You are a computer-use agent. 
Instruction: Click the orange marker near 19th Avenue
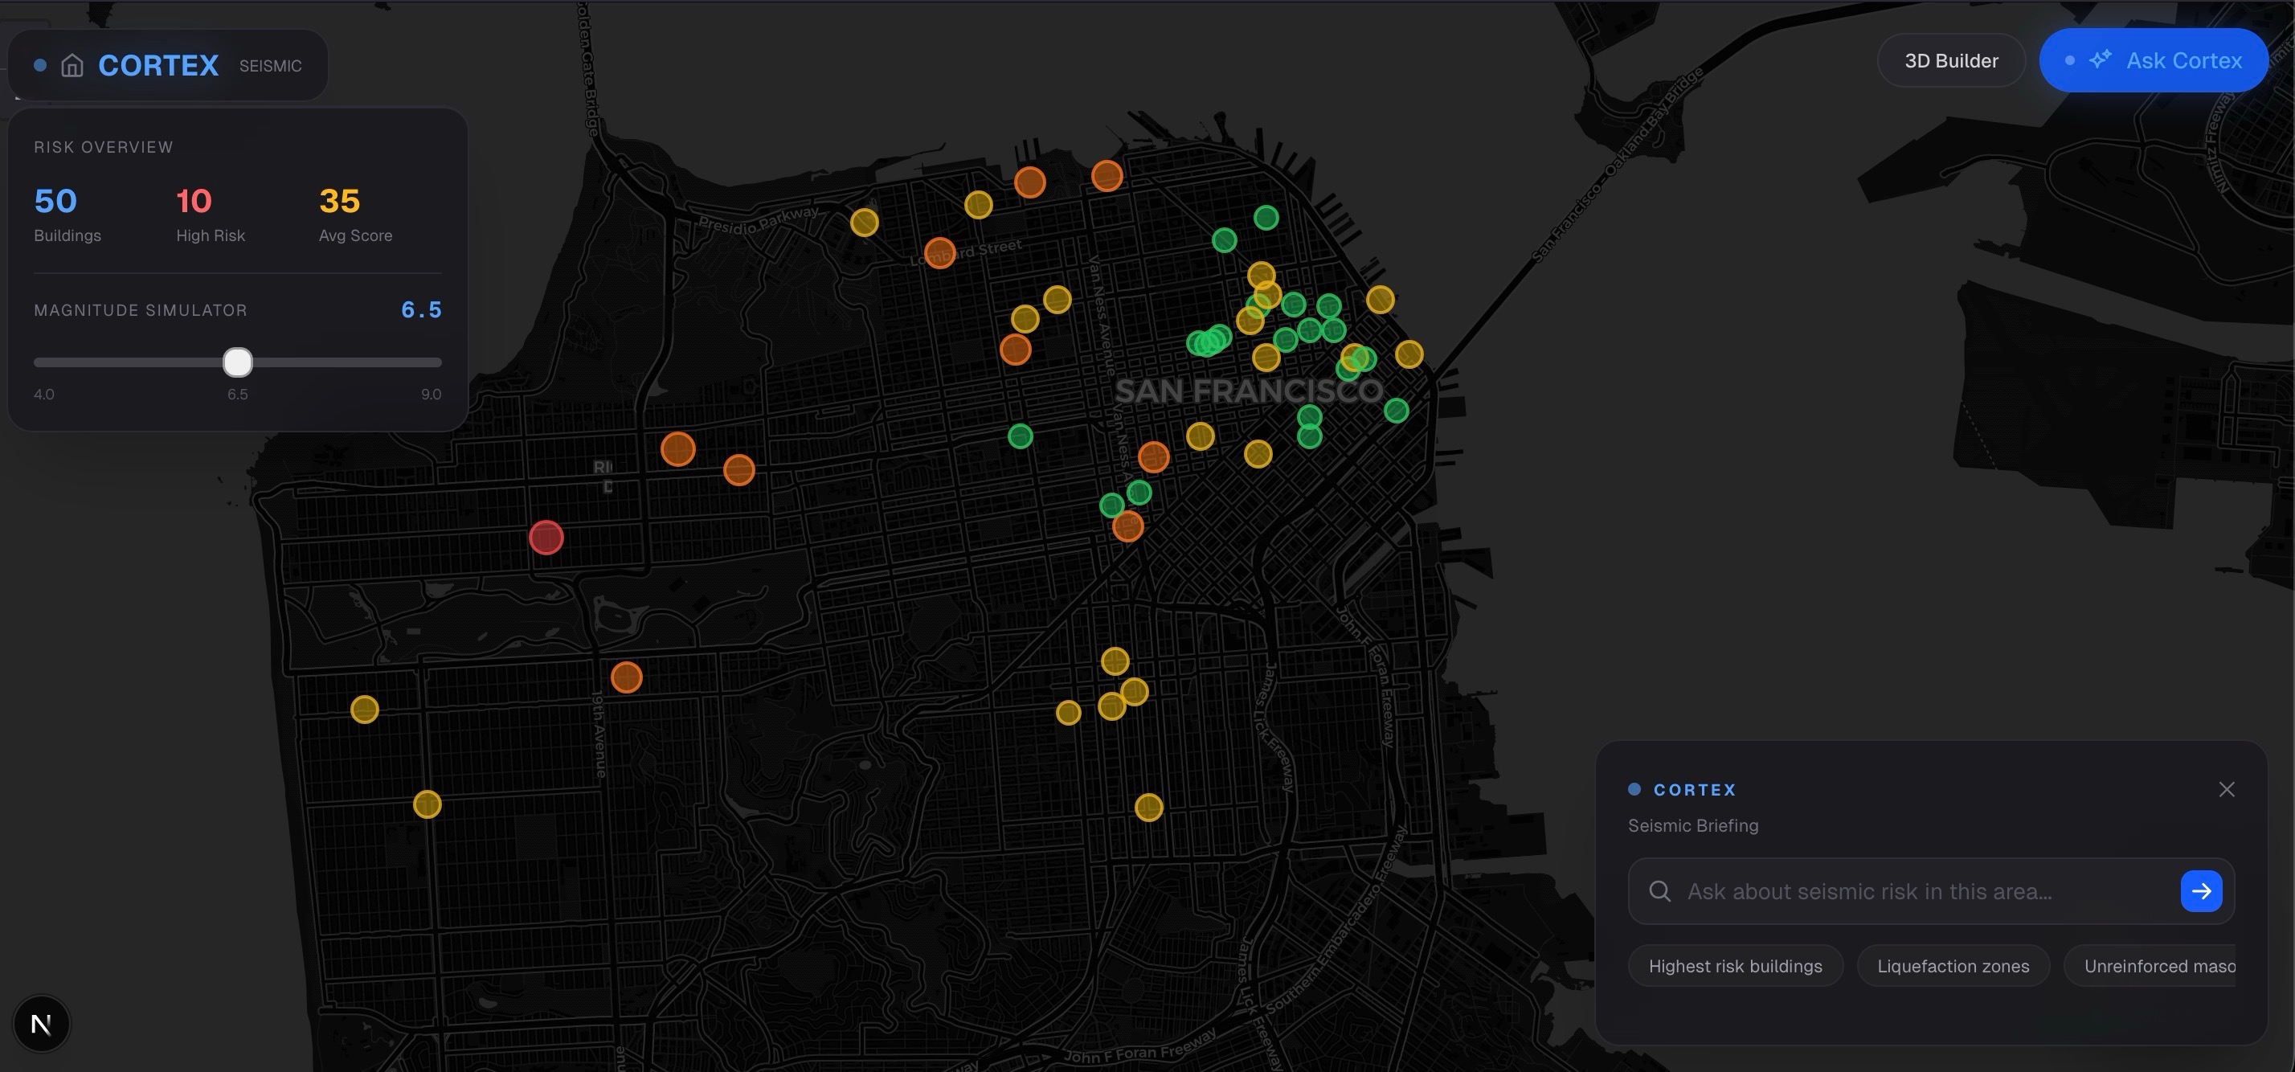(x=626, y=677)
